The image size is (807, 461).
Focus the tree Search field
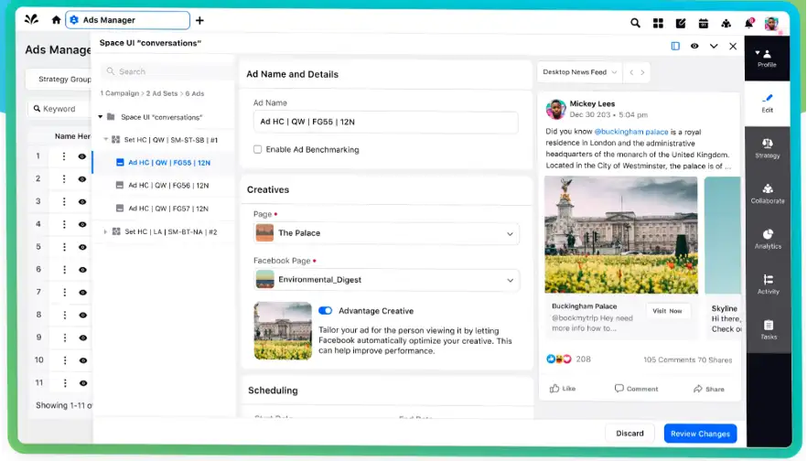(x=166, y=71)
